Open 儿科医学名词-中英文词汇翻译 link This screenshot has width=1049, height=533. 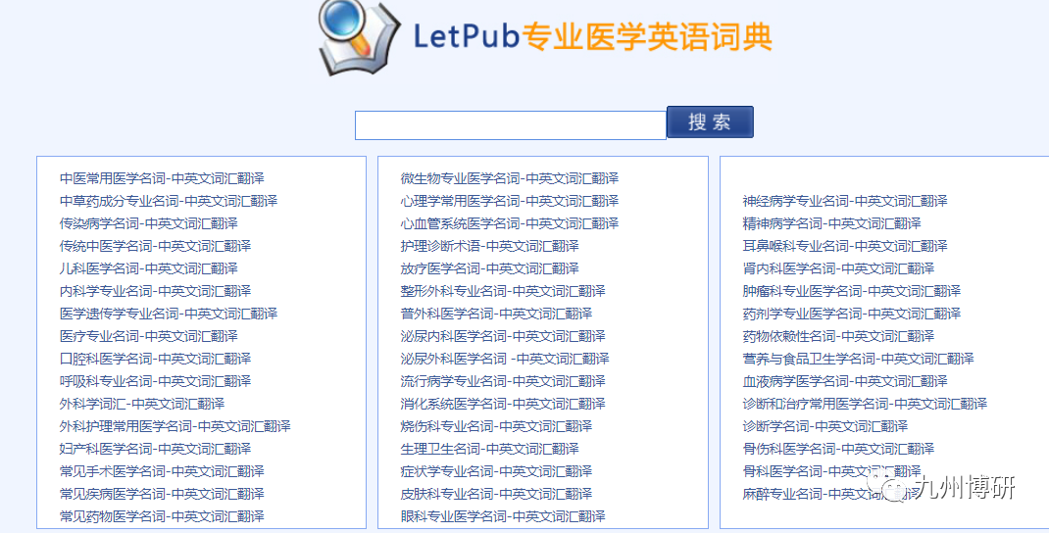(148, 268)
